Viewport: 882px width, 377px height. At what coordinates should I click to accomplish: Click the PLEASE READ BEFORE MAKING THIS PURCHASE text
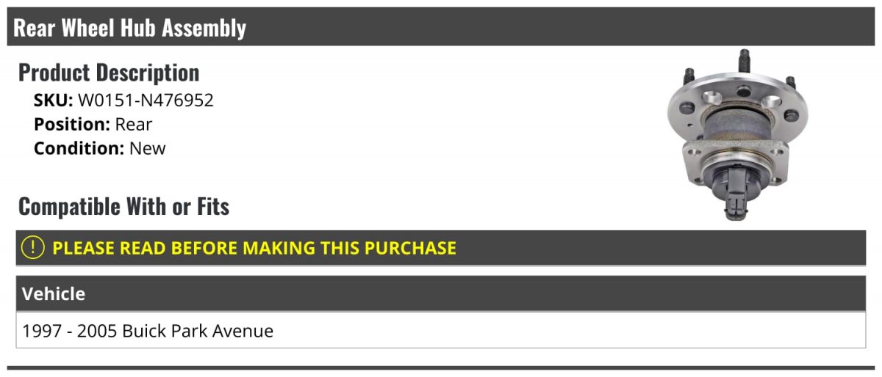[x=254, y=248]
